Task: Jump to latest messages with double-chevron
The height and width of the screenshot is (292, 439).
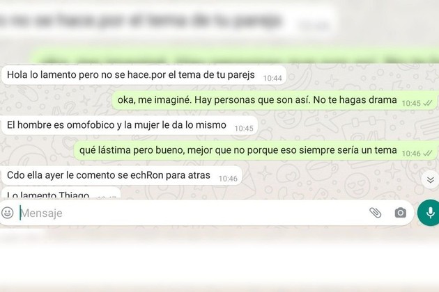Action: pyautogui.click(x=431, y=180)
